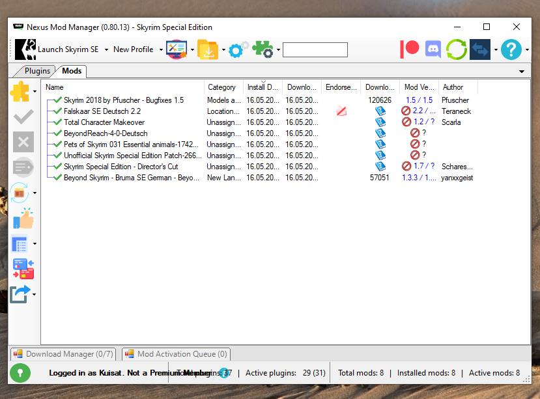Expand the Launch Skyrim SE dropdown arrow
This screenshot has height=399, width=540.
coord(106,49)
